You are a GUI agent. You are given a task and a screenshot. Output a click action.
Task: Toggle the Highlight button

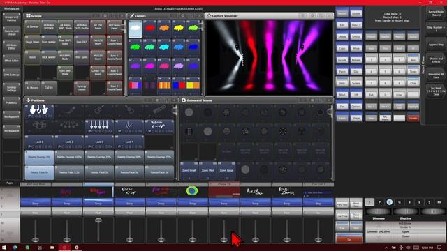coord(413,106)
